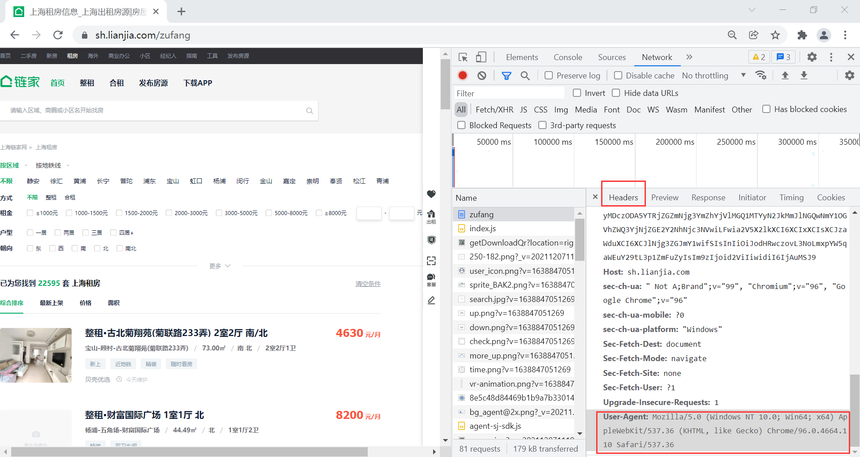Check the 三居 room type filter
The image size is (860, 457).
86,233
